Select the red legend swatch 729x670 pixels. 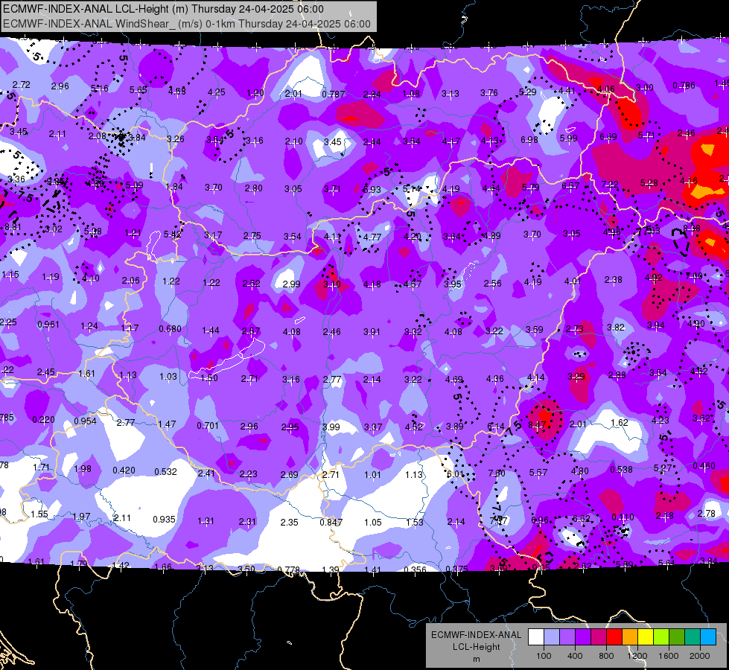pyautogui.click(x=614, y=636)
